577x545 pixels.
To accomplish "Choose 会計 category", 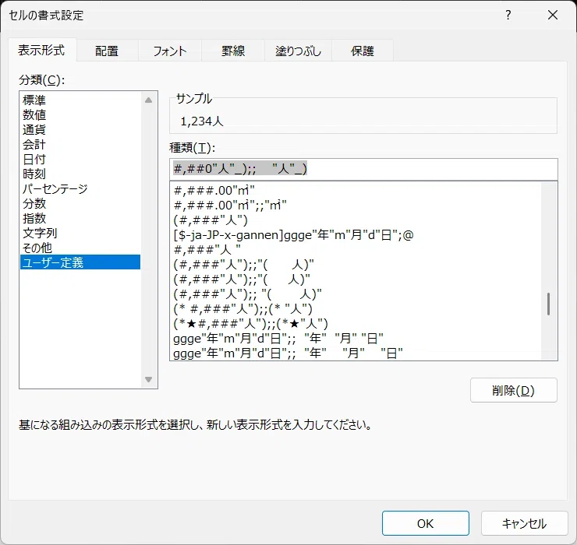I will (x=80, y=144).
